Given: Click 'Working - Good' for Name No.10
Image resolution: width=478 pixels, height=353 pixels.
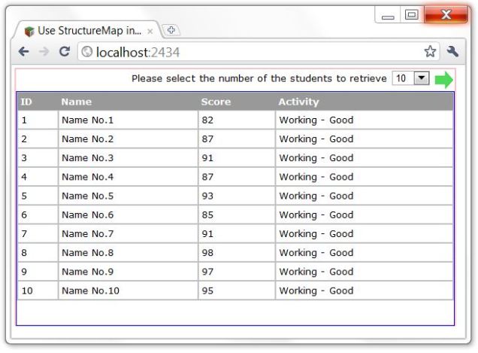Looking at the screenshot, I should tap(365, 291).
